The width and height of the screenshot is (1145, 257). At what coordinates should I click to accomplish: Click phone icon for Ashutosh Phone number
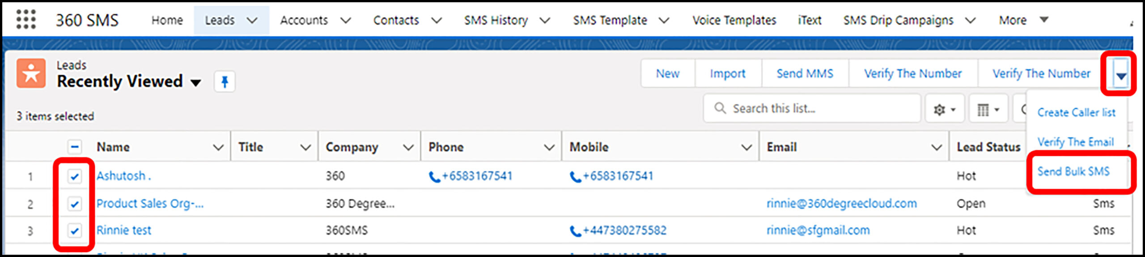click(434, 177)
